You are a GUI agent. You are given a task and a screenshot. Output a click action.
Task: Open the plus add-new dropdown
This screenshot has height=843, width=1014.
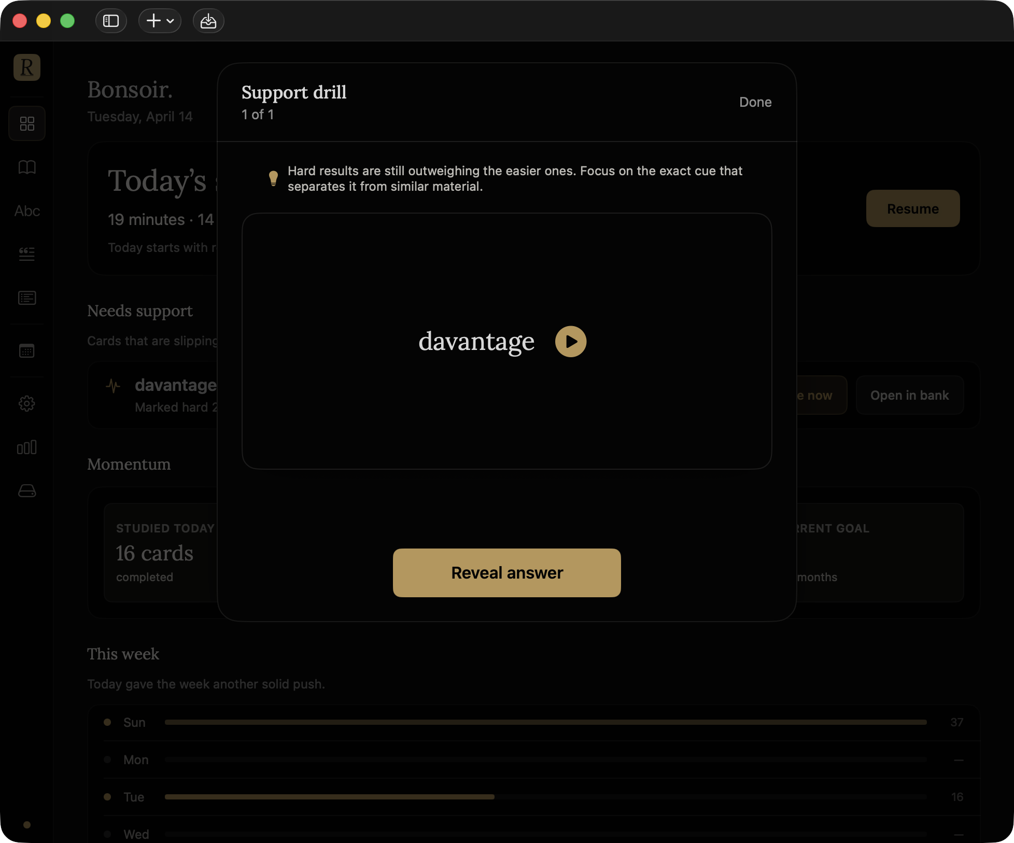click(x=160, y=21)
